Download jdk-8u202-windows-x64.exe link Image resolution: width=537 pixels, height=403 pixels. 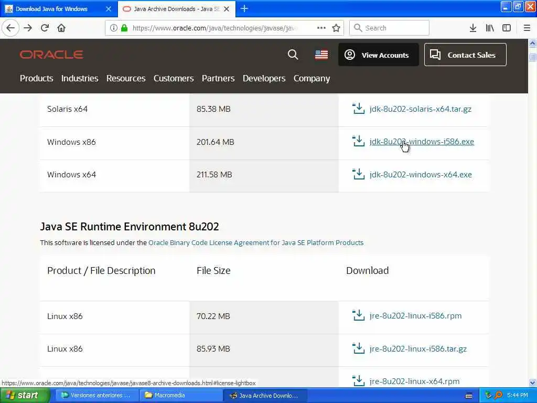421,174
